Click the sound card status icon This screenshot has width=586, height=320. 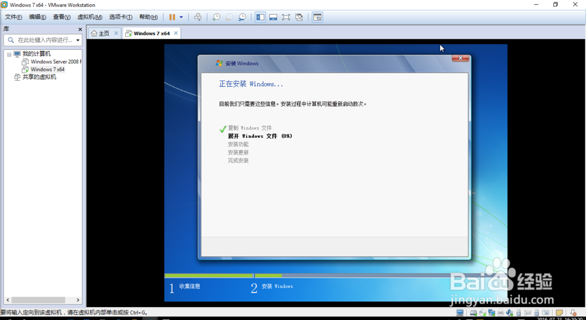[x=509, y=312]
